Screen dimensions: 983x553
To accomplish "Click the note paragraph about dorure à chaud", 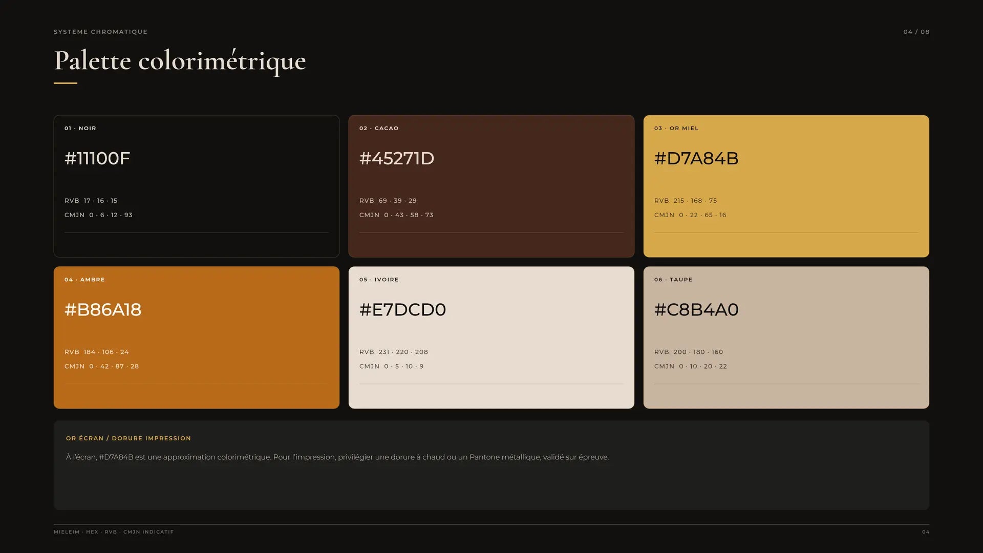I will point(337,457).
